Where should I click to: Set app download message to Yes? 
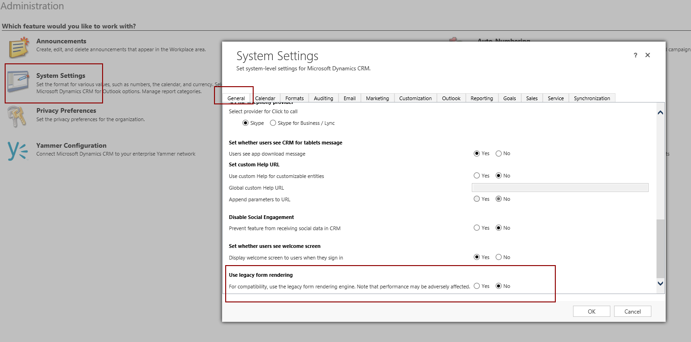(477, 153)
